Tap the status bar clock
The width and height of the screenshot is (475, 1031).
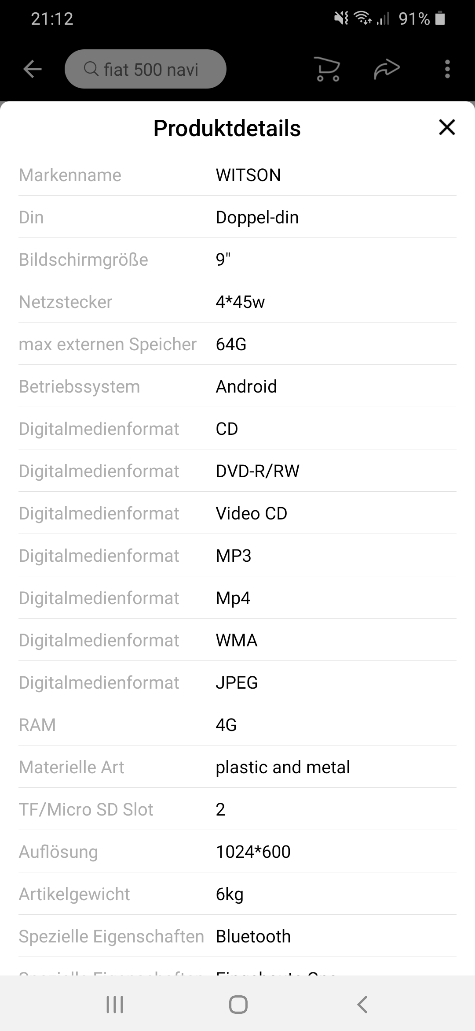coord(52,19)
